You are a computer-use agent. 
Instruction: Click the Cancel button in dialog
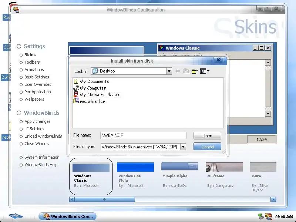coord(207,147)
